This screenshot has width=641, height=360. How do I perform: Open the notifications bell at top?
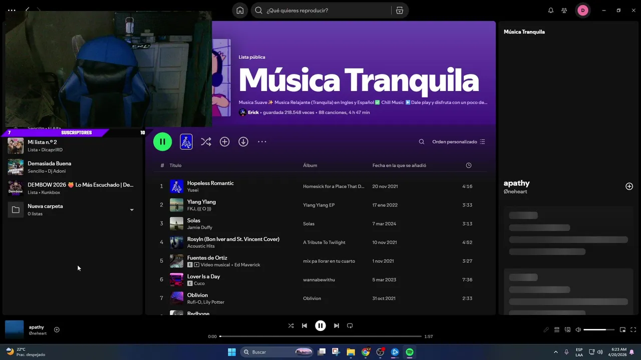(x=551, y=10)
